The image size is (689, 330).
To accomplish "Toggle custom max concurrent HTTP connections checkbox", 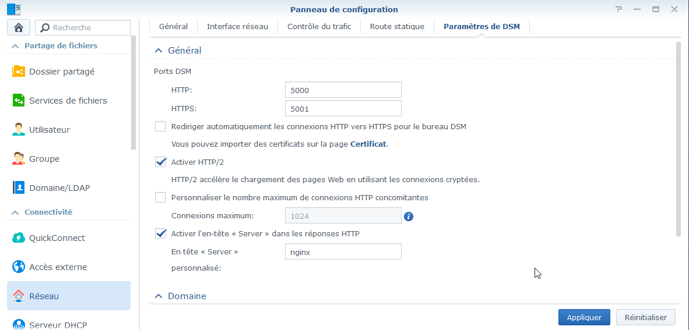I will pyautogui.click(x=160, y=197).
